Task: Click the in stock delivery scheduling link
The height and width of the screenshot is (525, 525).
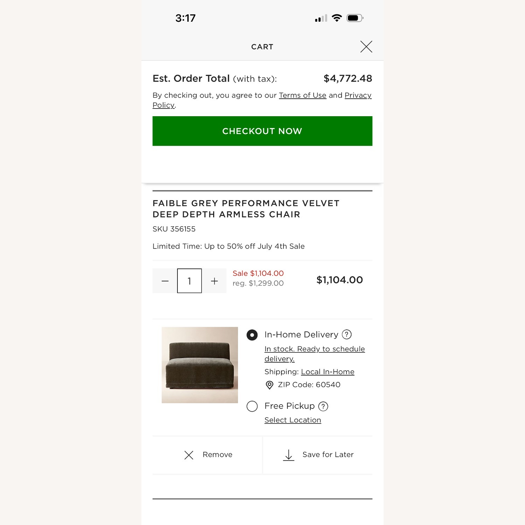Action: [x=315, y=354]
